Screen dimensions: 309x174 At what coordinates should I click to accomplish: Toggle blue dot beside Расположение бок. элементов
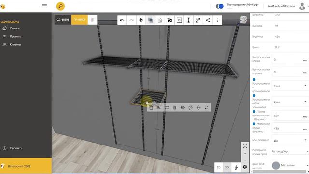click(254, 96)
